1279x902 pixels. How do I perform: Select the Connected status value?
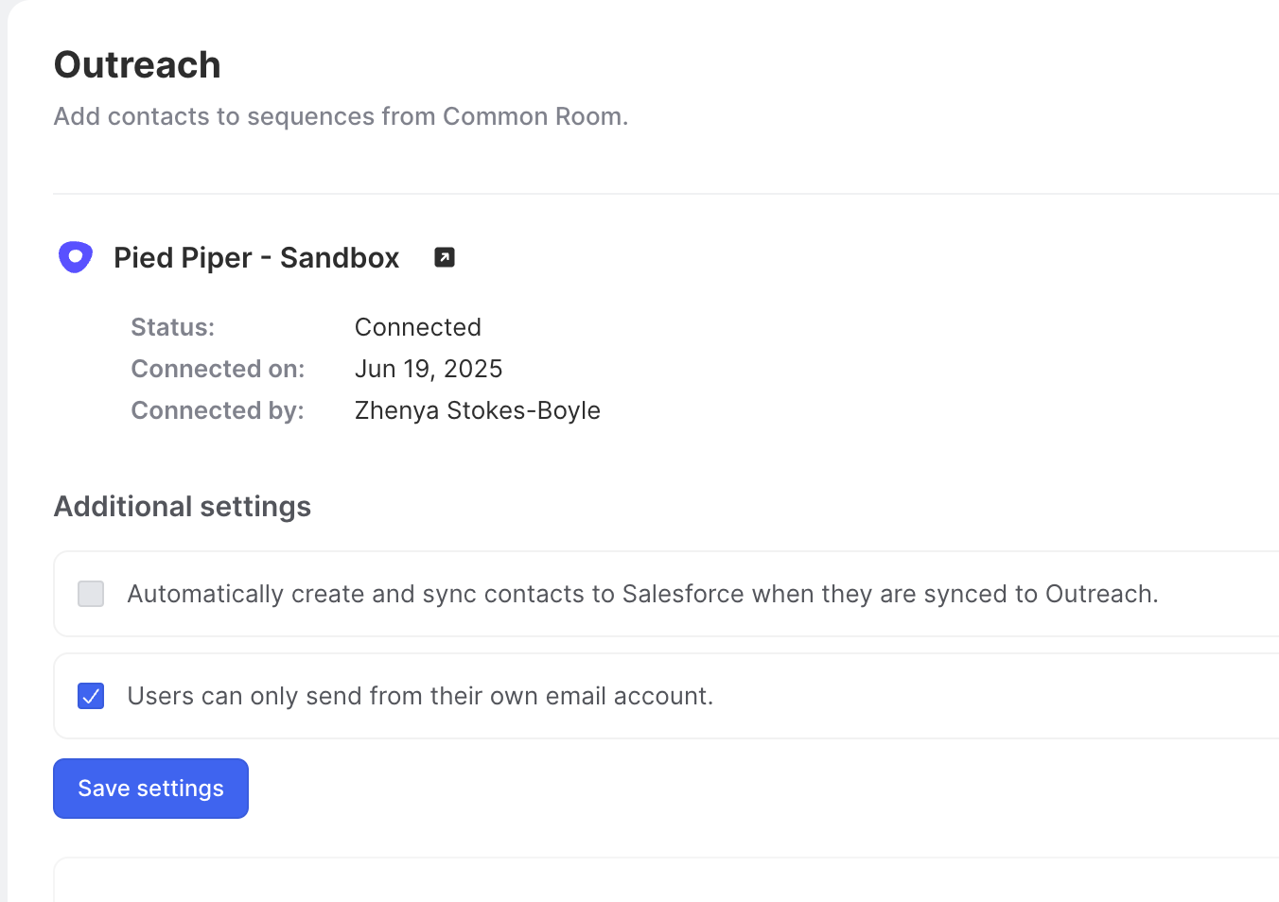[418, 327]
